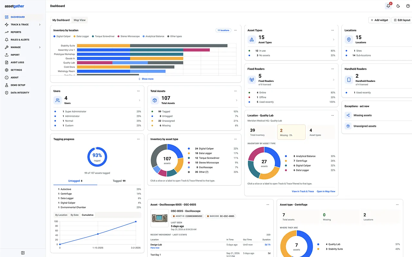
Task: Open Tagging progress widget options menu
Action: [138, 139]
